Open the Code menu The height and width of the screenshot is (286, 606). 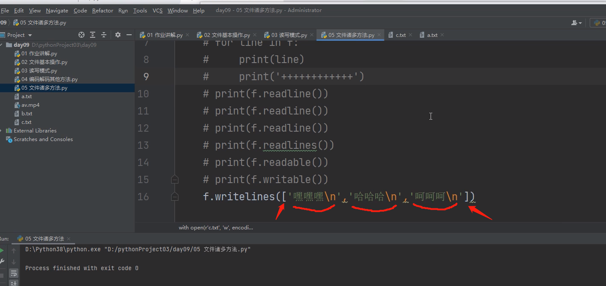coord(80,10)
